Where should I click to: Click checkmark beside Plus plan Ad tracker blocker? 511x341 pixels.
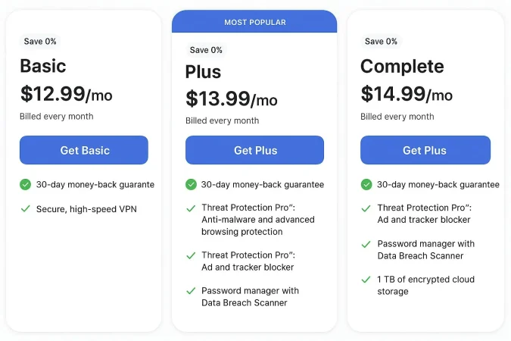pyautogui.click(x=191, y=255)
